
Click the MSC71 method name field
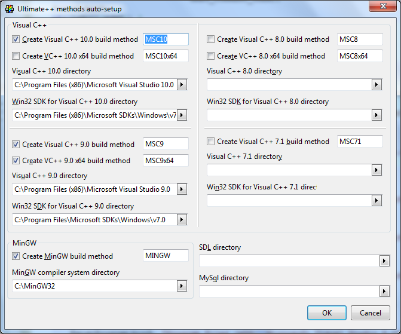tap(360, 142)
